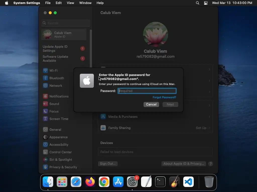Click the Media & Purchases App Store icon
Image resolution: width=257 pixels, height=192 pixels.
[x=103, y=116]
